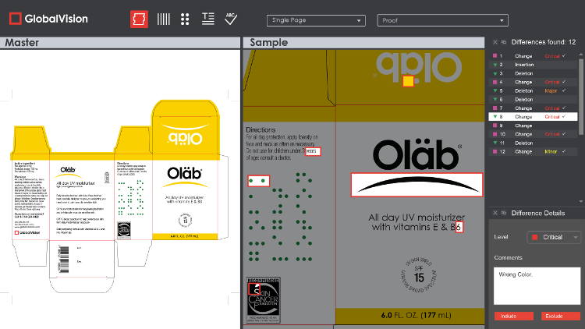Viewport: 585px width, 329px height.
Task: Click the scroll down arrow in differences list
Action: pos(580,201)
